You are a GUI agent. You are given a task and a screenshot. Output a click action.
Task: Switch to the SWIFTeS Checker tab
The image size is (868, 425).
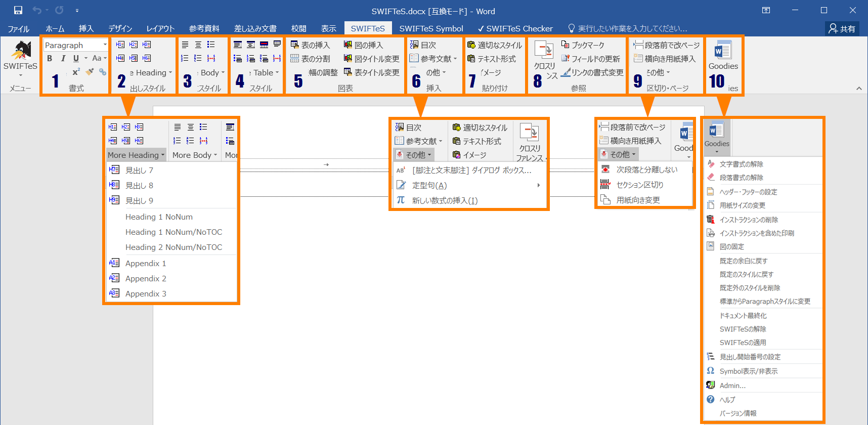[x=515, y=28]
